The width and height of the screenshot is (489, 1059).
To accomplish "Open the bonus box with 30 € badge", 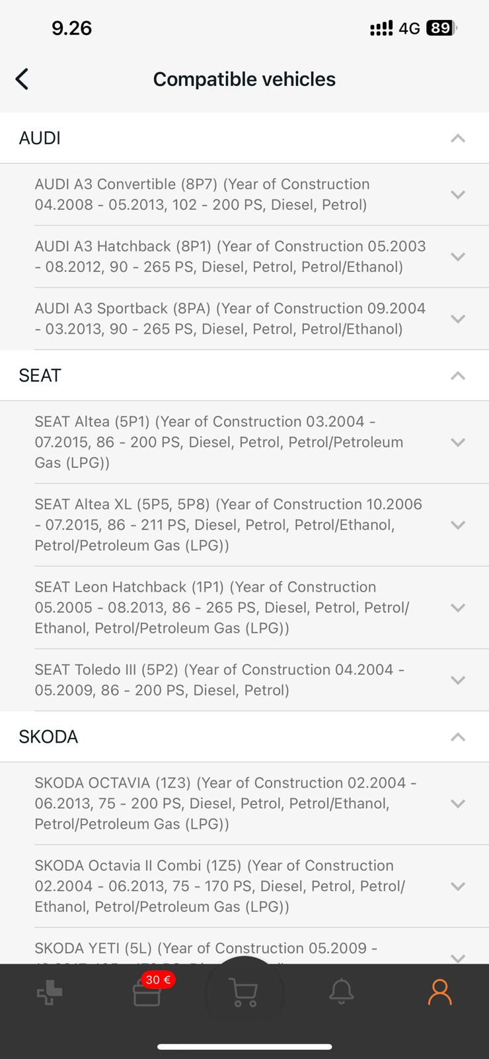I will pos(147,993).
